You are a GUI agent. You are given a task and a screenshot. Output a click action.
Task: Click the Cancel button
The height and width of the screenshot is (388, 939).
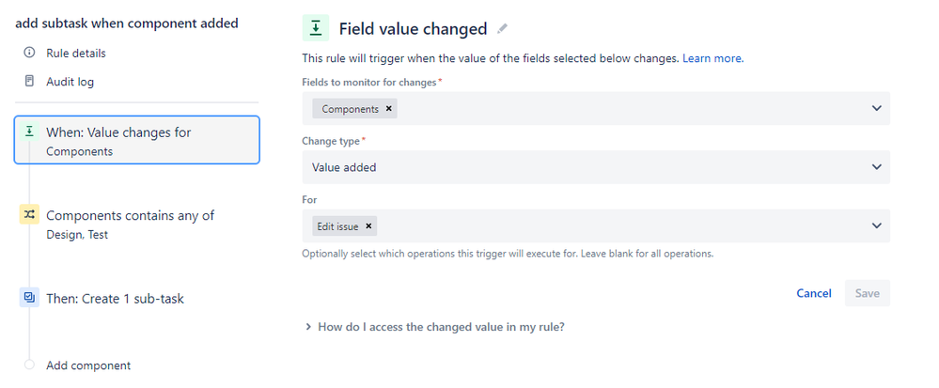(x=813, y=293)
